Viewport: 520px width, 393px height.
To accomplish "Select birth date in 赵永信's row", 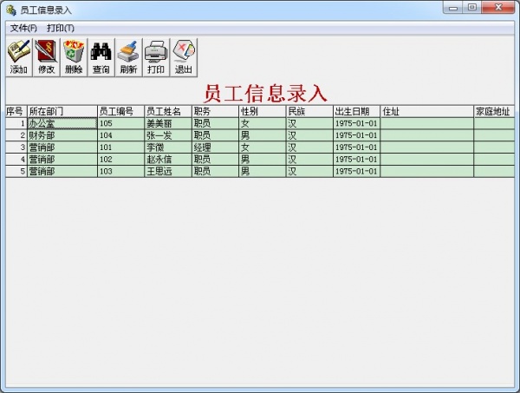I will tap(356, 160).
